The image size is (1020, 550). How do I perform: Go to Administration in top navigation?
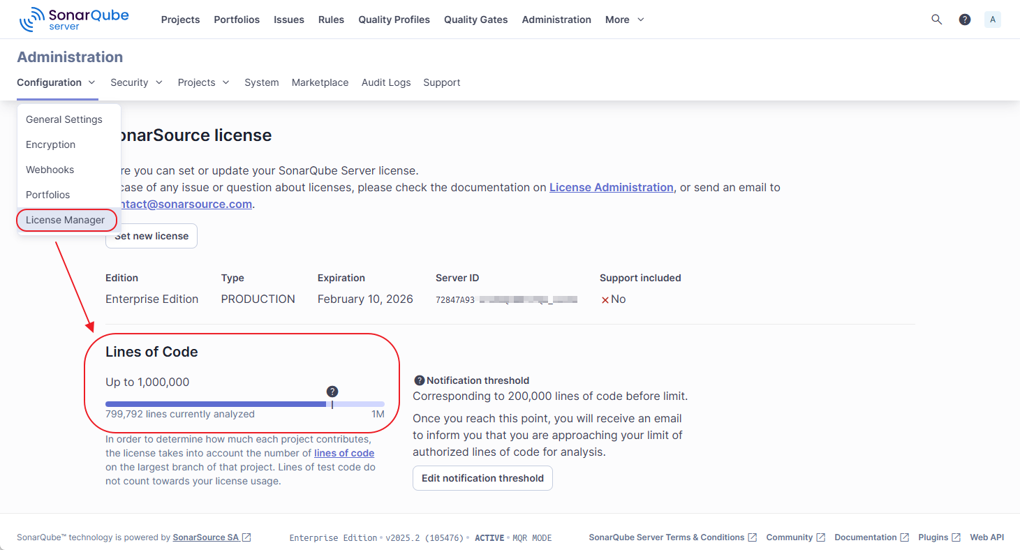click(556, 20)
